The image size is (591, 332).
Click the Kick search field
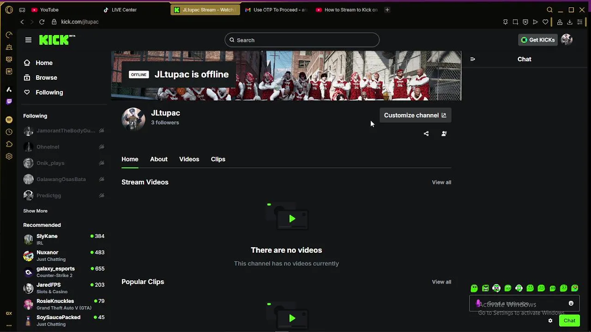[x=302, y=40]
